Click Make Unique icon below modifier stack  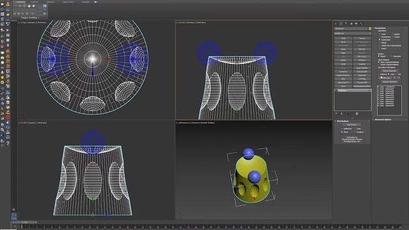click(348, 114)
